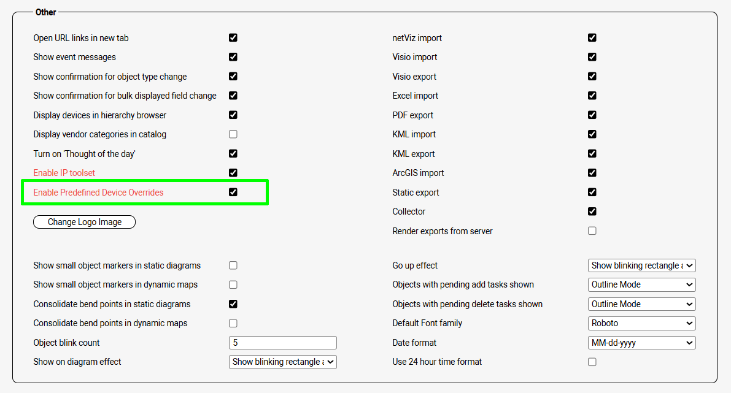Click the Change Logo Image button

pyautogui.click(x=84, y=222)
